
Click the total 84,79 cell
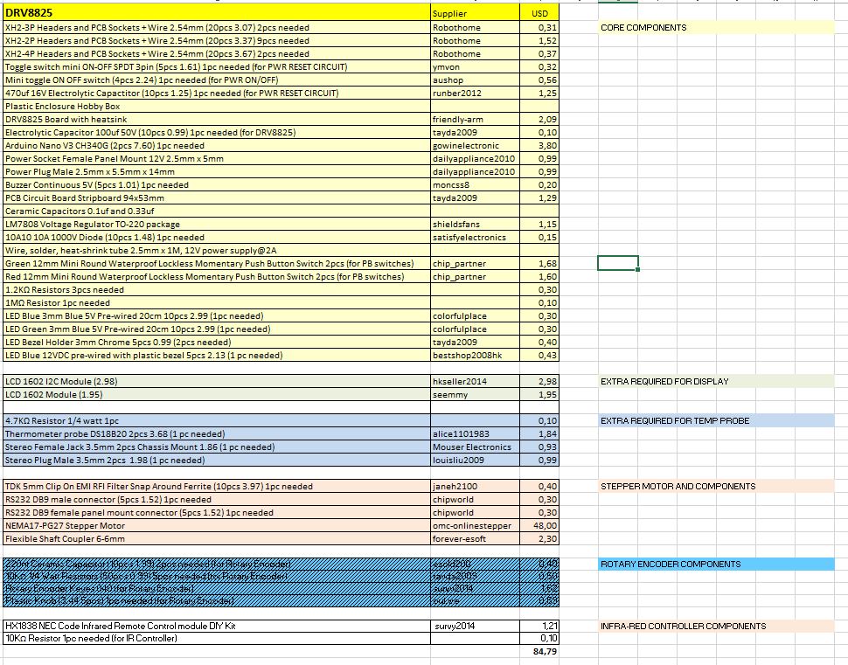[x=539, y=652]
